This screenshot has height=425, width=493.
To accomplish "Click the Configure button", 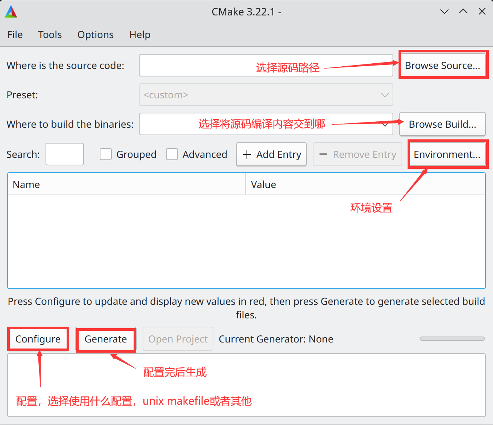I will point(38,339).
